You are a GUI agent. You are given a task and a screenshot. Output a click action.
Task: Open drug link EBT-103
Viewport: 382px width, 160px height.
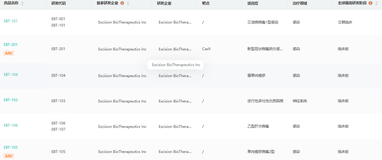(11, 100)
